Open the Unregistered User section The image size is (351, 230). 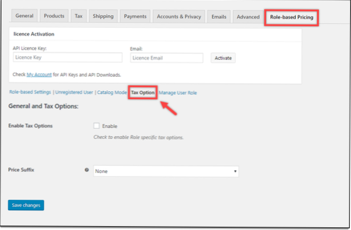(x=74, y=92)
